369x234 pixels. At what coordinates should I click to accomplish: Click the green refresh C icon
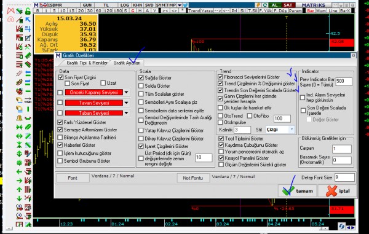(264, 5)
